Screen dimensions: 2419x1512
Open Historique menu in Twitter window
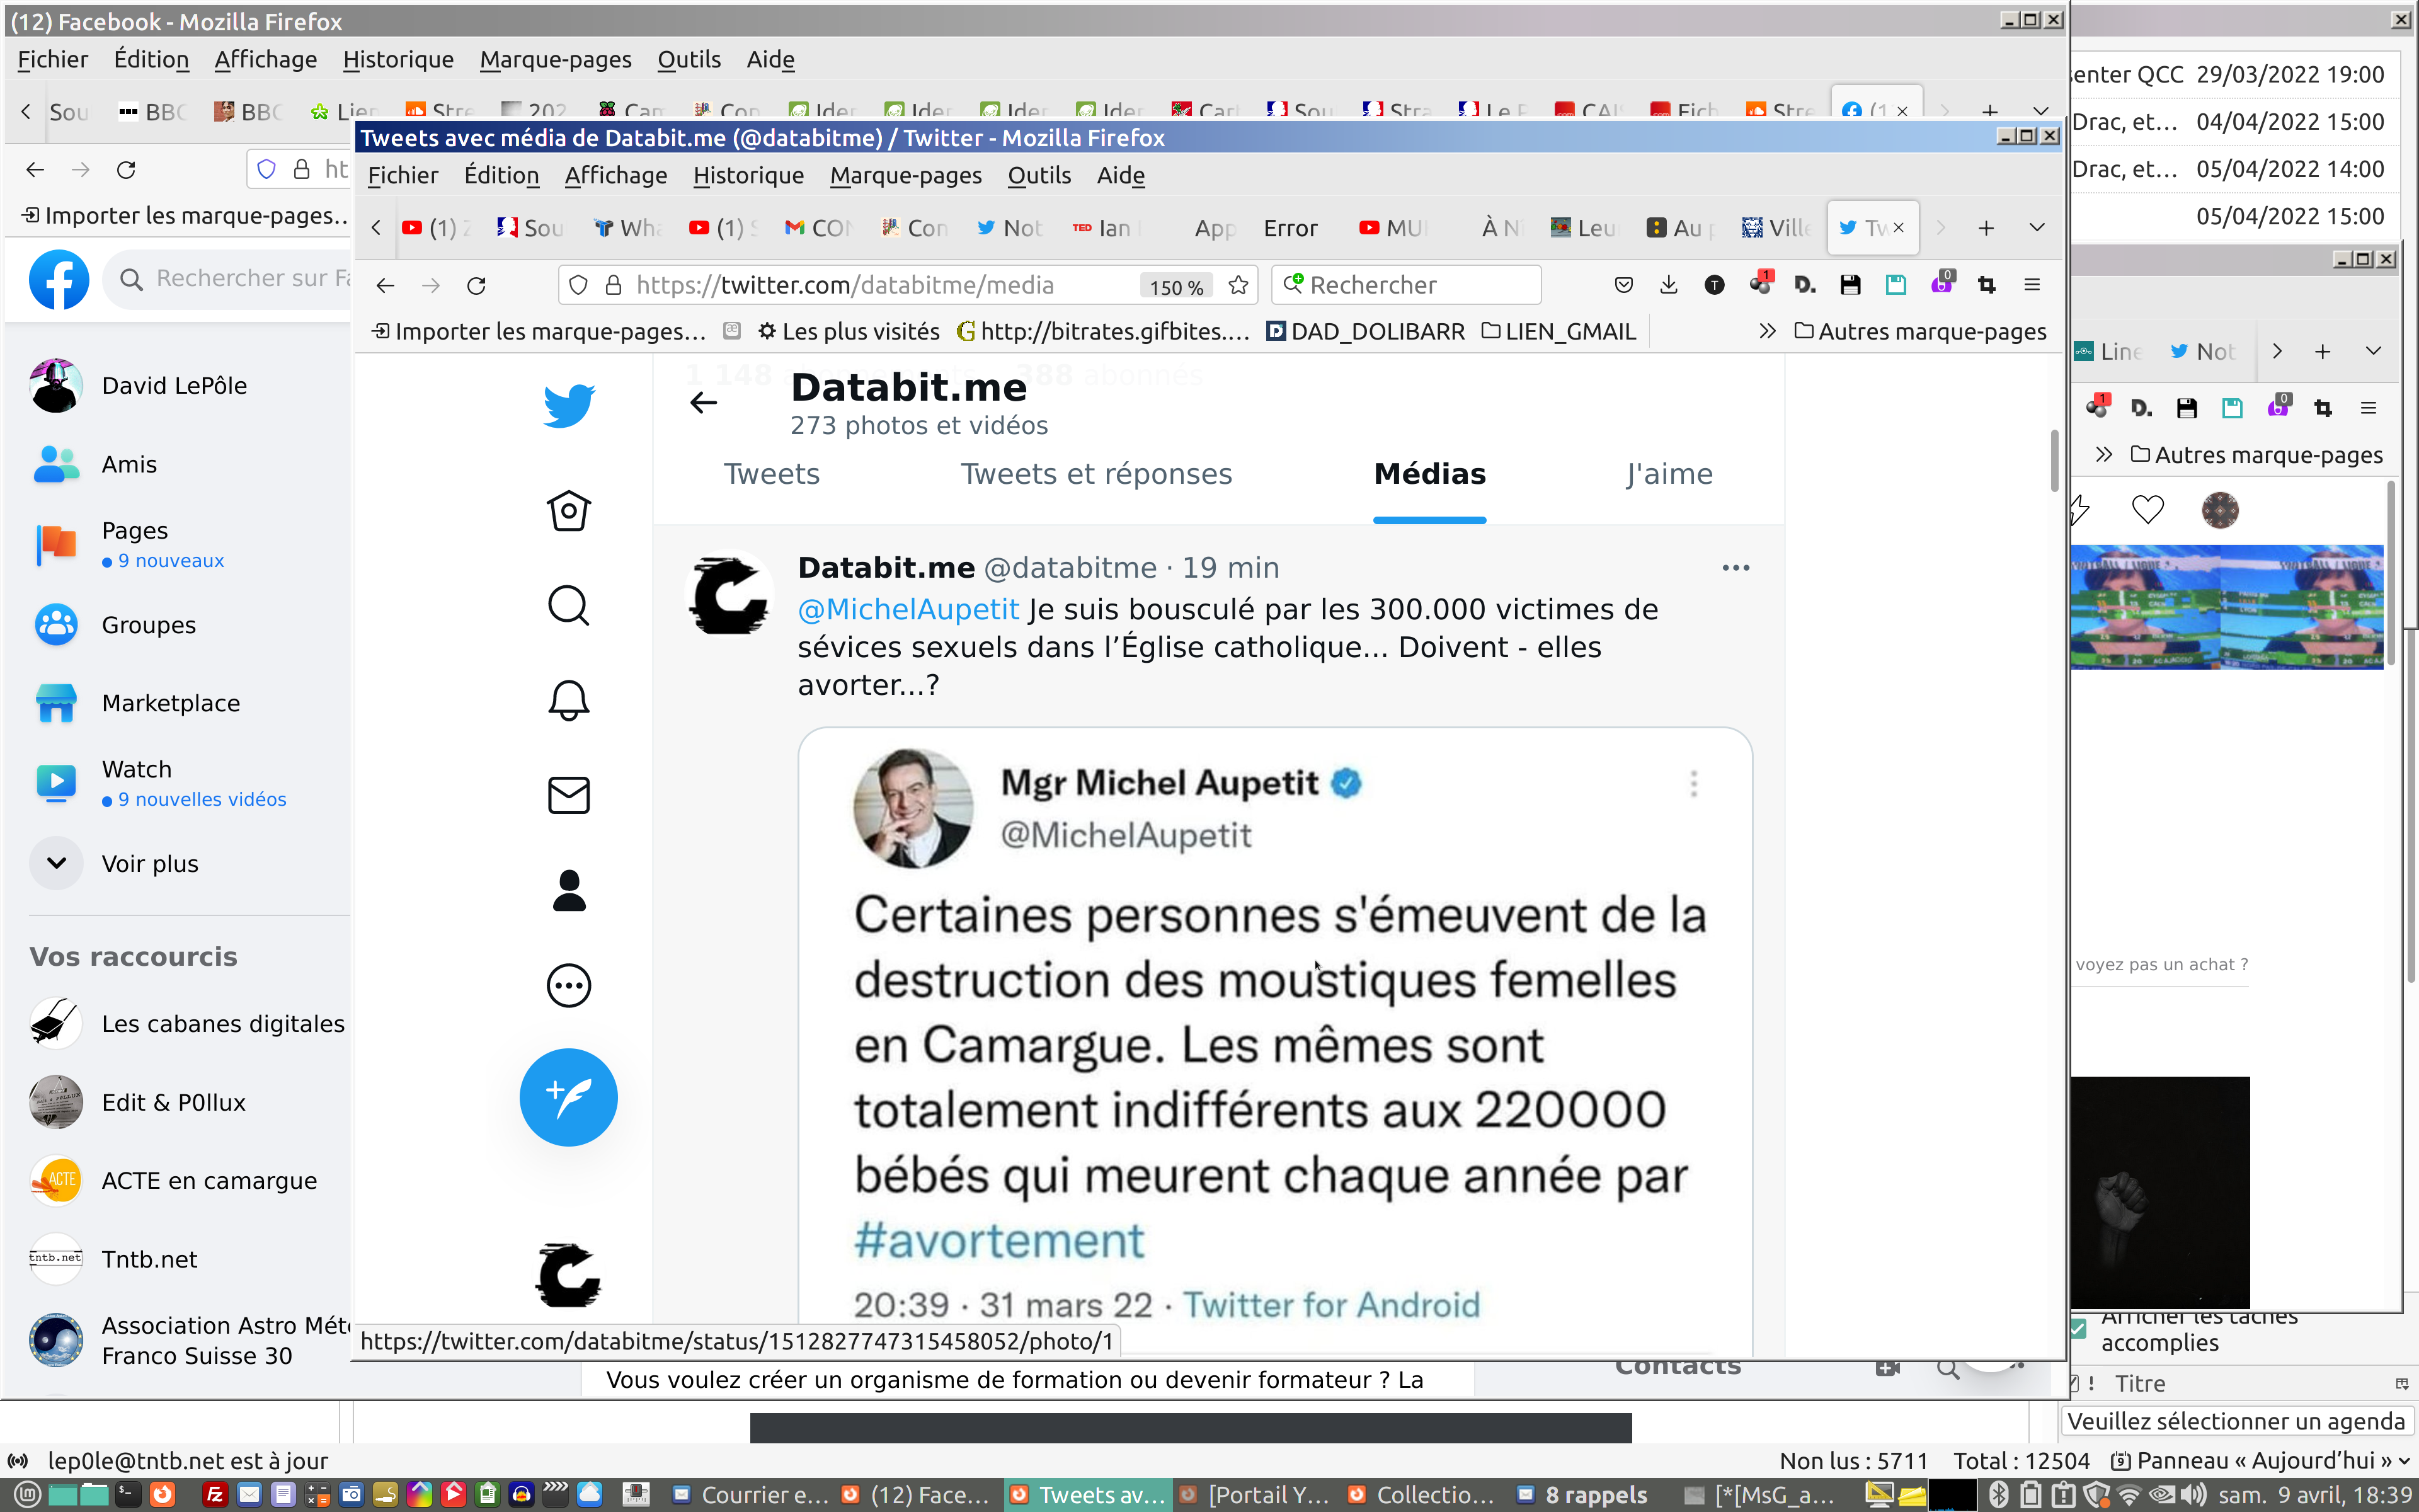748,176
